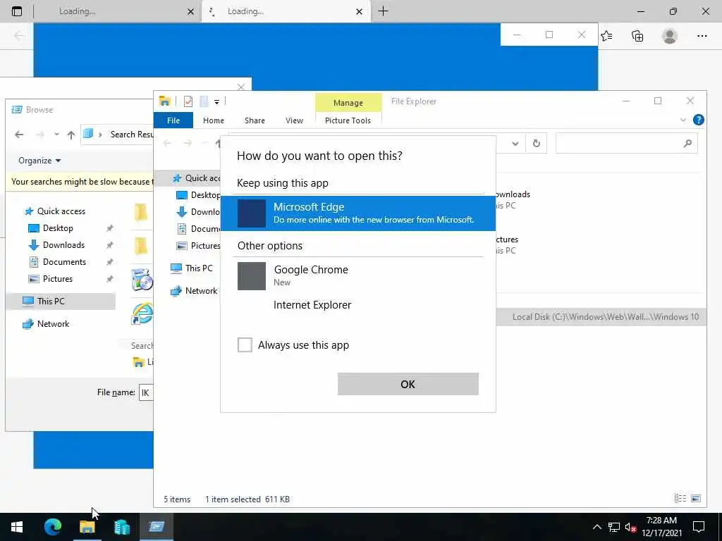Screen dimensions: 722x541
Task: Click the Internet Explorer shortcut icon in Browse results
Action: [142, 313]
